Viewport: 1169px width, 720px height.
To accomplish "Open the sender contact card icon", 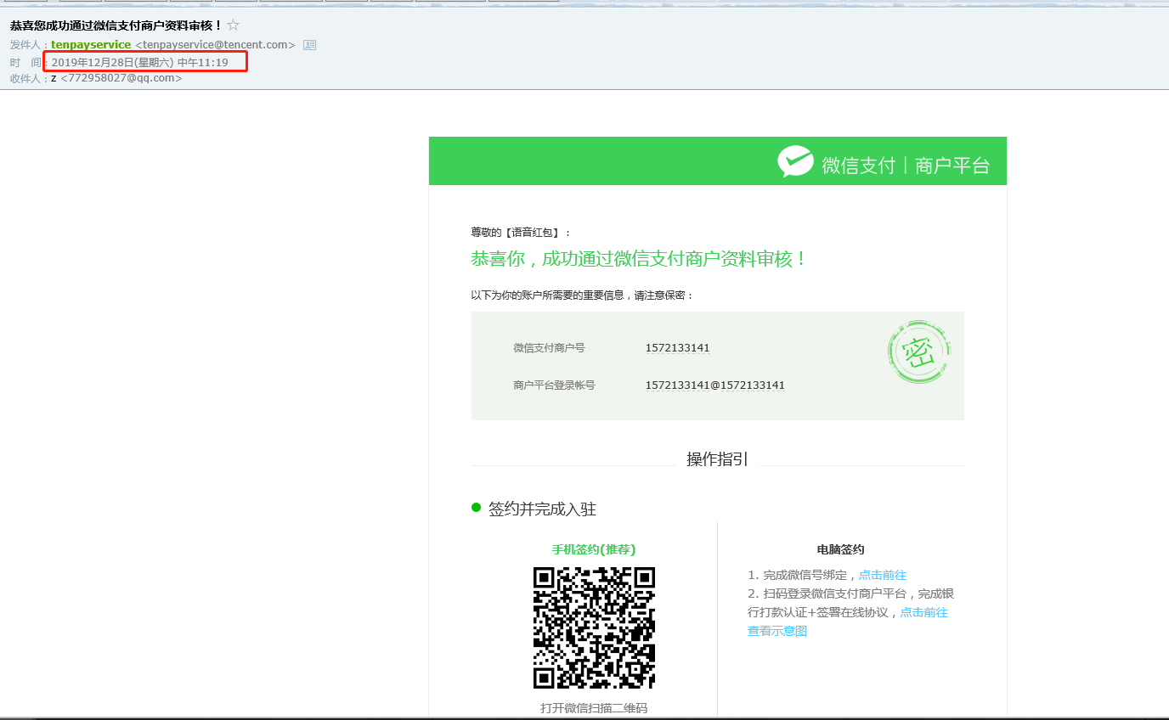I will (309, 44).
